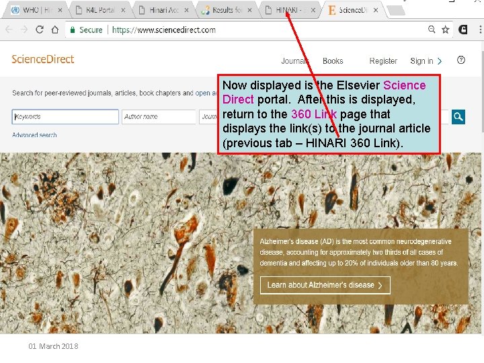The width and height of the screenshot is (484, 363).
Task: Go back with the browser back arrow
Action: tap(9, 30)
